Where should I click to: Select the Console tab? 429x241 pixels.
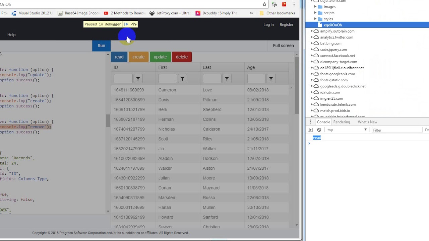[323, 122]
